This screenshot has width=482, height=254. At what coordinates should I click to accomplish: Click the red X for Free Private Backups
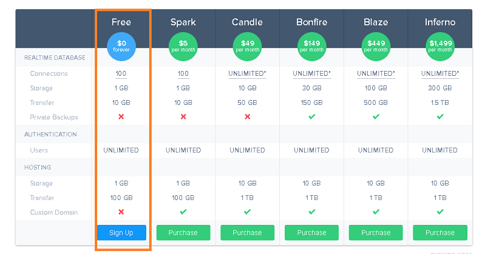click(x=121, y=117)
